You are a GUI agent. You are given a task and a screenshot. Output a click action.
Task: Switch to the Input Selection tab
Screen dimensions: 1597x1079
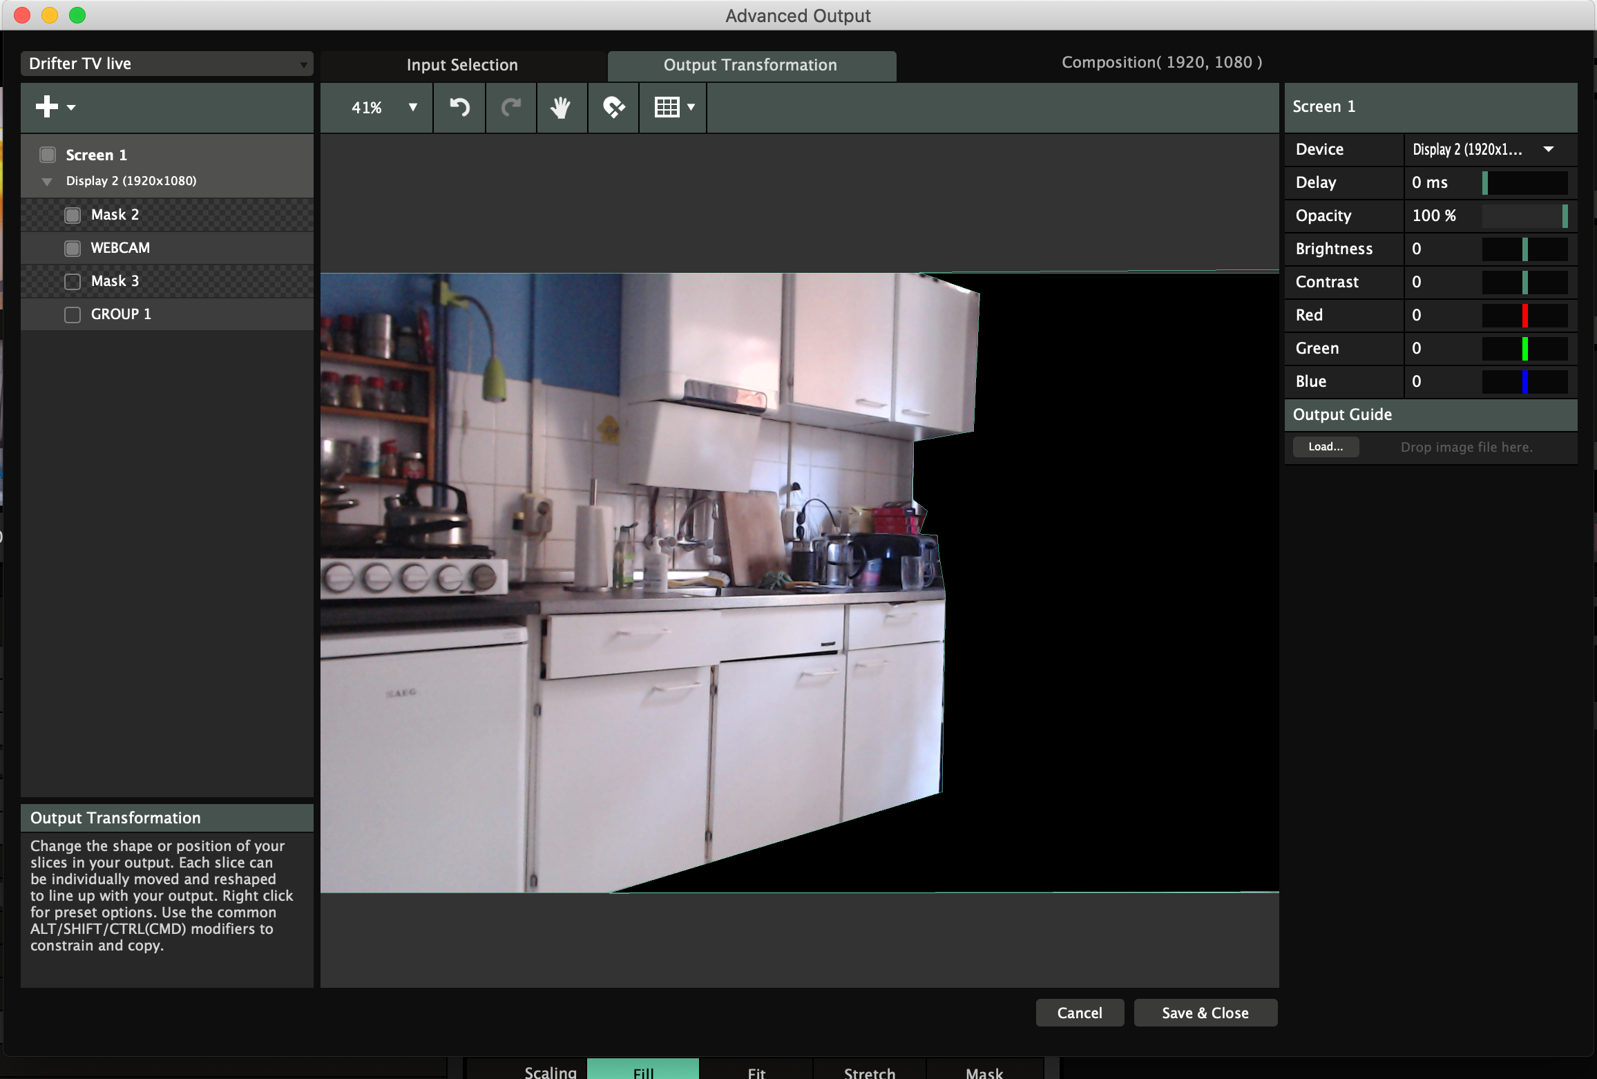click(x=462, y=65)
